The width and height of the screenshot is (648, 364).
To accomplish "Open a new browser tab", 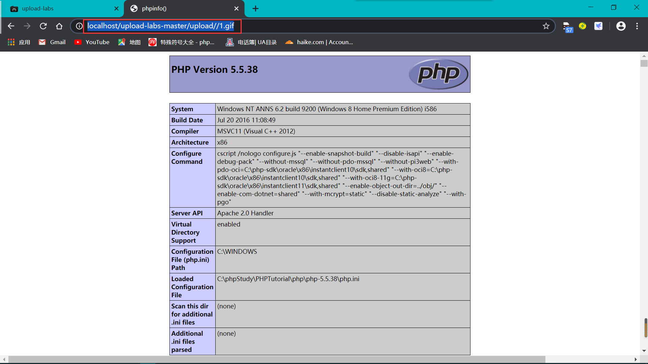I will pos(255,9).
